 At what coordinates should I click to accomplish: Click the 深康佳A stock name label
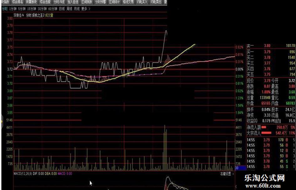pos(19,15)
